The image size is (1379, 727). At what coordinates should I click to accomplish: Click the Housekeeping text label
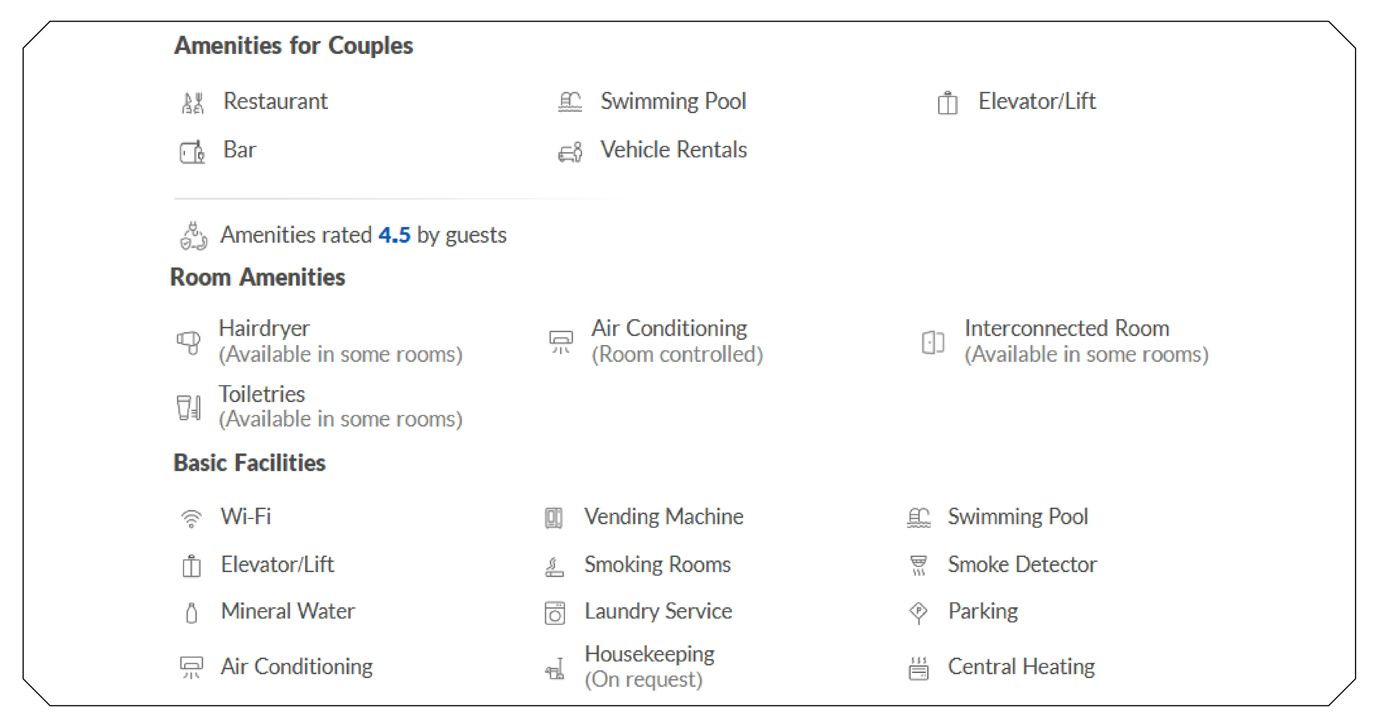coord(649,655)
